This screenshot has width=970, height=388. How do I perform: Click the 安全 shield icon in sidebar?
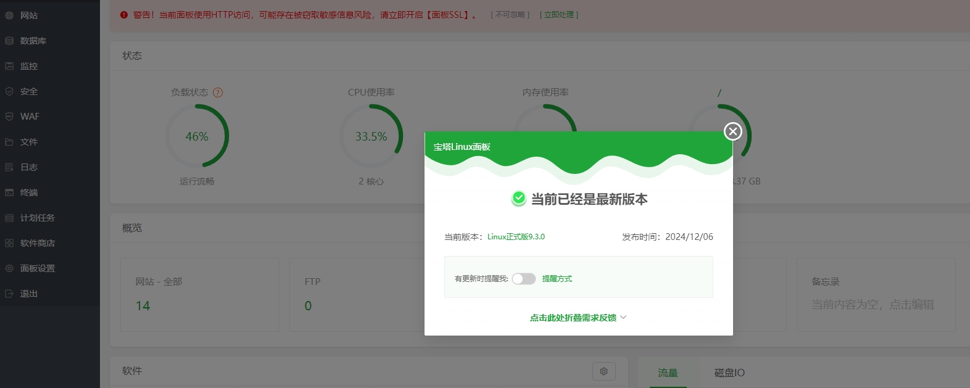(9, 91)
